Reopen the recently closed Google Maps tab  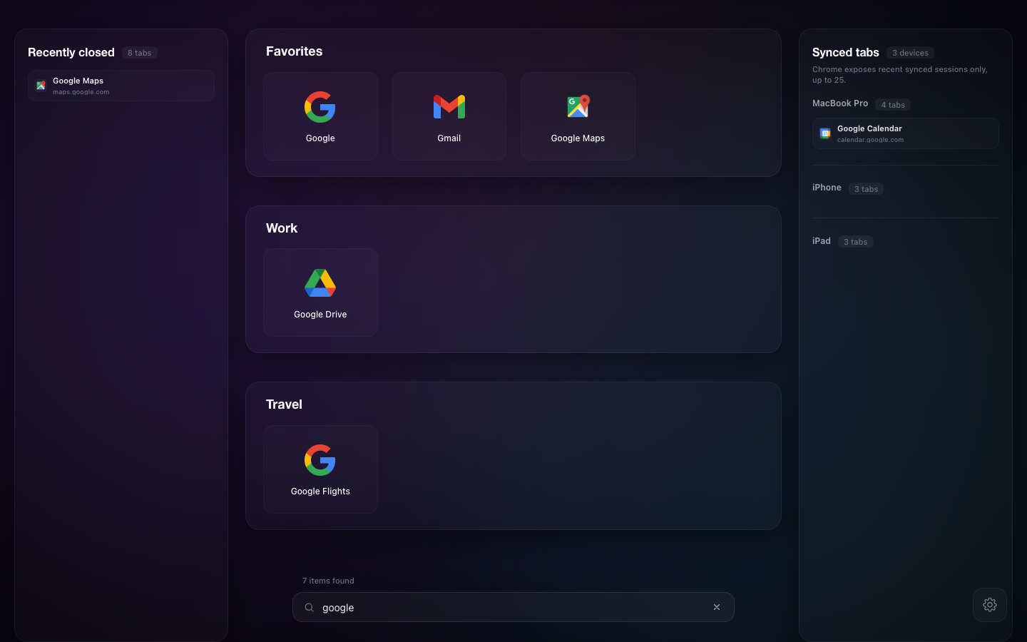point(121,86)
